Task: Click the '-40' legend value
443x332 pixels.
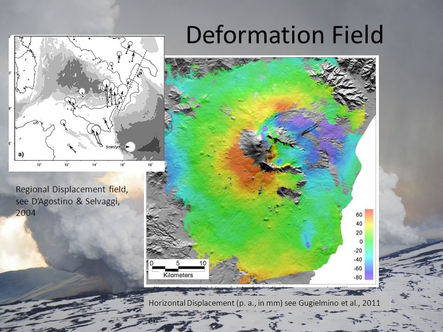Action: click(x=358, y=260)
